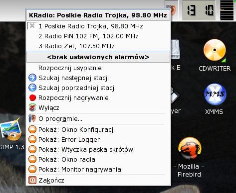The image size is (236, 193).
Task: Choose Wyłącz to power off radio
Action: 98,108
